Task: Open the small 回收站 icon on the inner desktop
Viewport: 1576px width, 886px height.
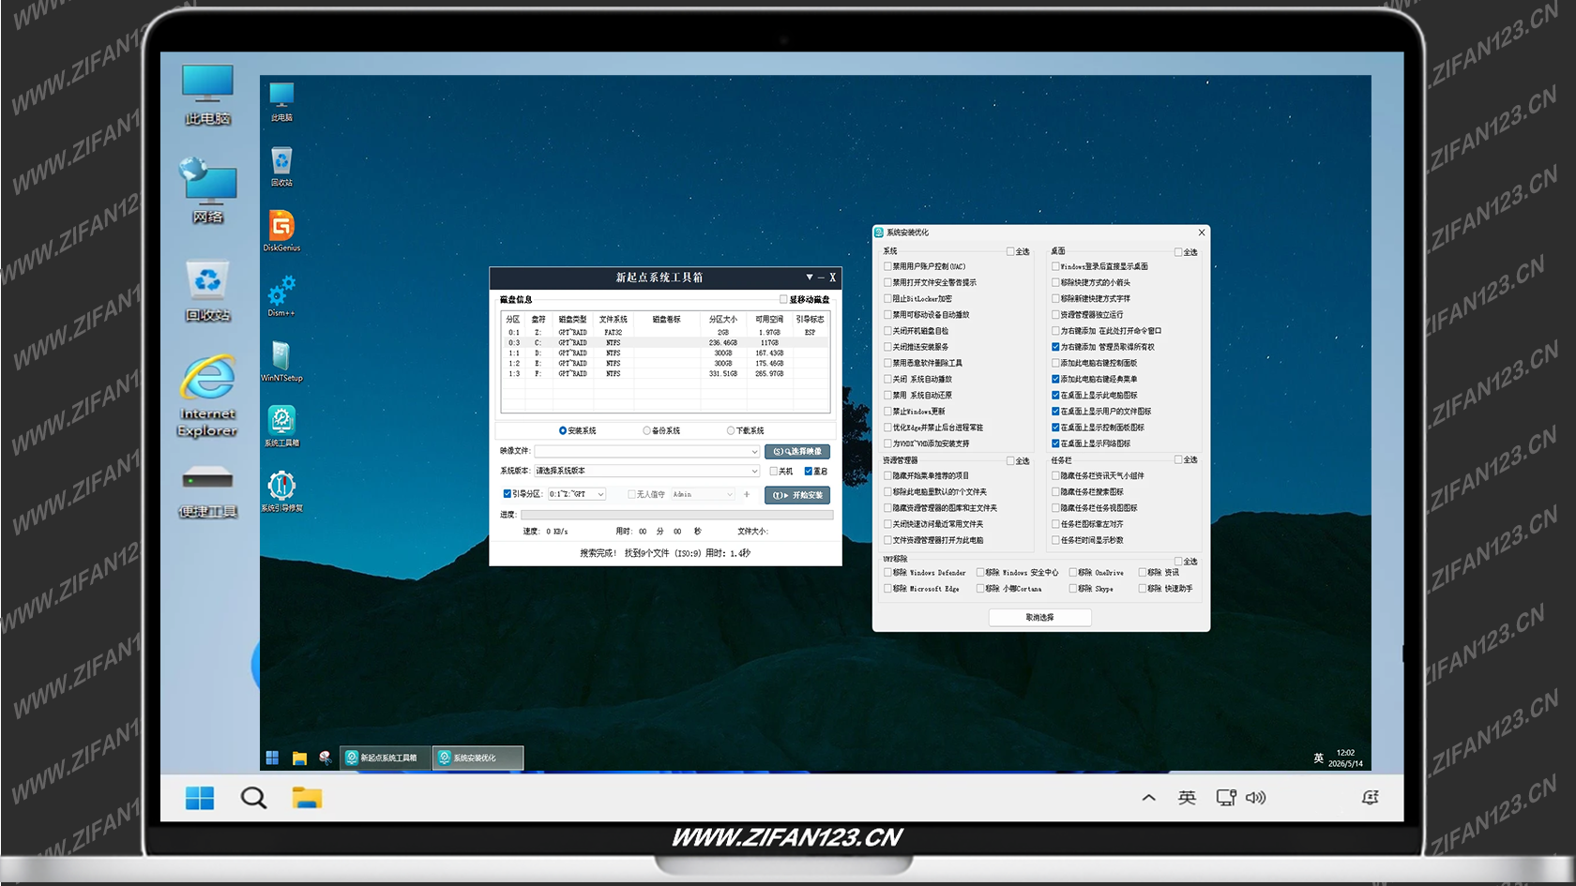Action: (281, 167)
